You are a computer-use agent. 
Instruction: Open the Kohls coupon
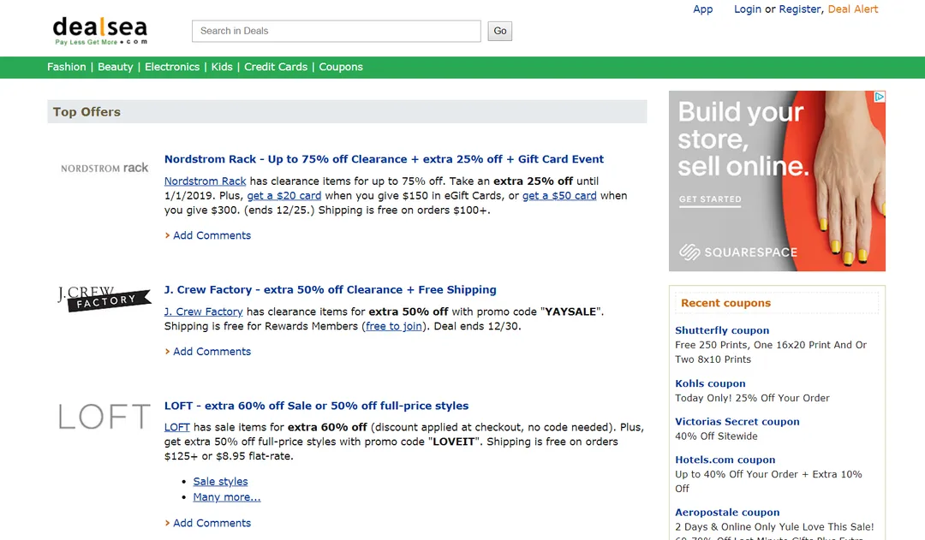coord(710,383)
